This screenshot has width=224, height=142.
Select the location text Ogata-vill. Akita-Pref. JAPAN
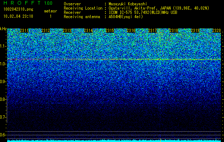click(139, 8)
